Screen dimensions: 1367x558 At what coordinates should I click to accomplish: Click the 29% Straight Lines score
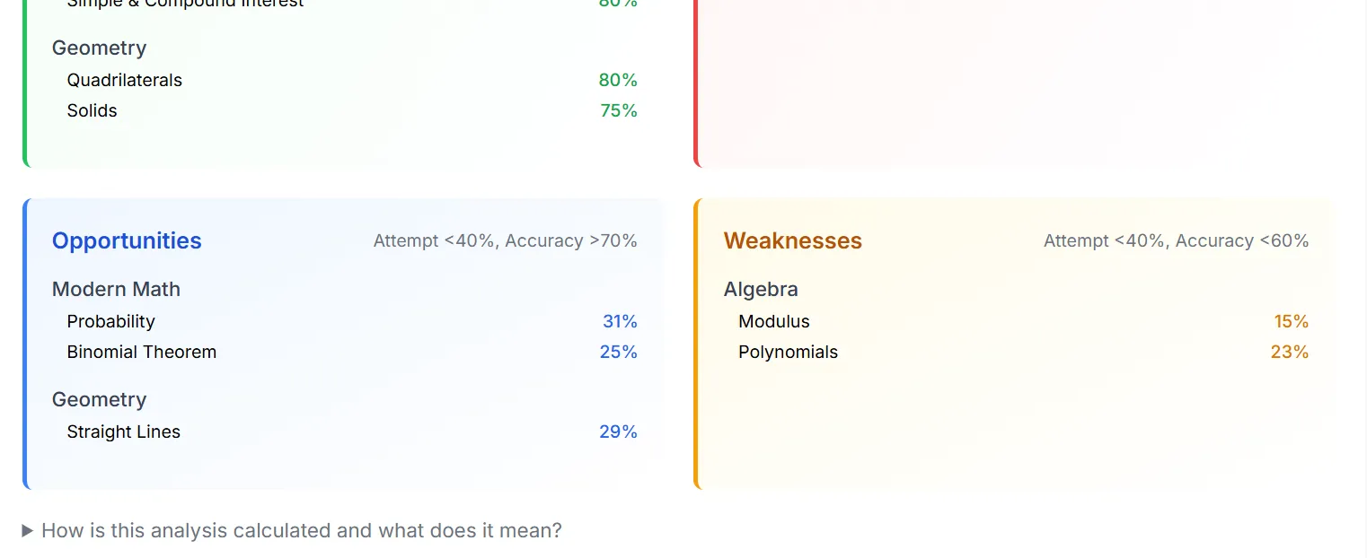pyautogui.click(x=619, y=432)
